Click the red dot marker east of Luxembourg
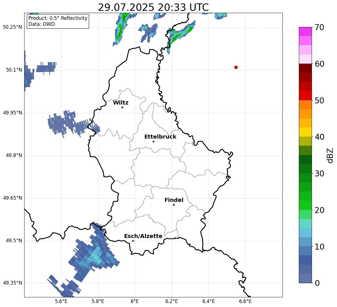 tap(236, 67)
